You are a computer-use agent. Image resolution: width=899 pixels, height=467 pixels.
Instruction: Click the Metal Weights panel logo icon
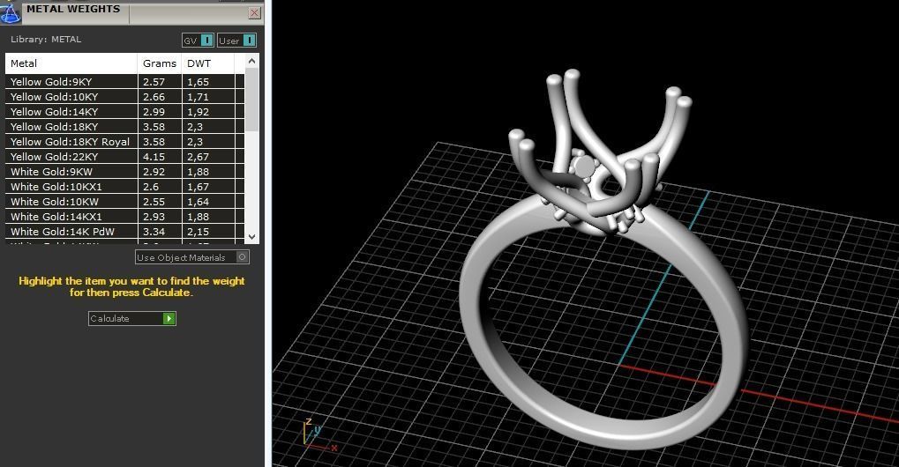[x=11, y=12]
